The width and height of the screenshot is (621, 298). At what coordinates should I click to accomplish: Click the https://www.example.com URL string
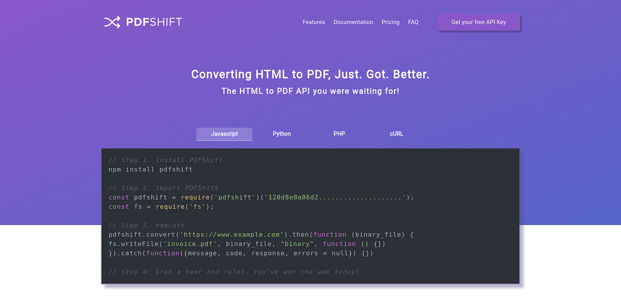(x=232, y=234)
